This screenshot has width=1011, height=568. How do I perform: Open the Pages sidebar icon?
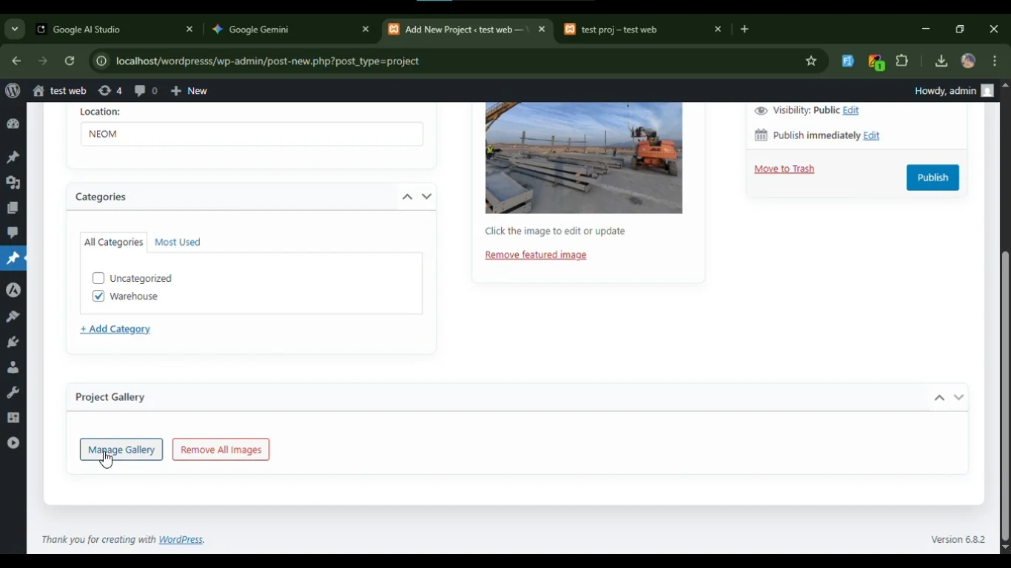(x=13, y=208)
